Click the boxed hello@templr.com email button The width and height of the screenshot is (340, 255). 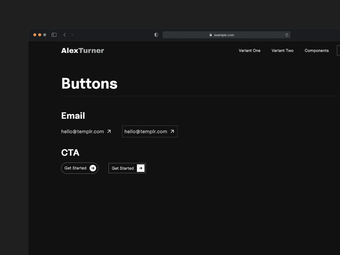[x=150, y=131]
